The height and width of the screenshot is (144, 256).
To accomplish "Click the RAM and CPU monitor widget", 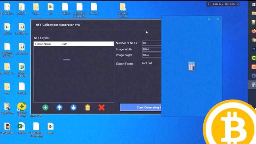I will [x=223, y=4].
